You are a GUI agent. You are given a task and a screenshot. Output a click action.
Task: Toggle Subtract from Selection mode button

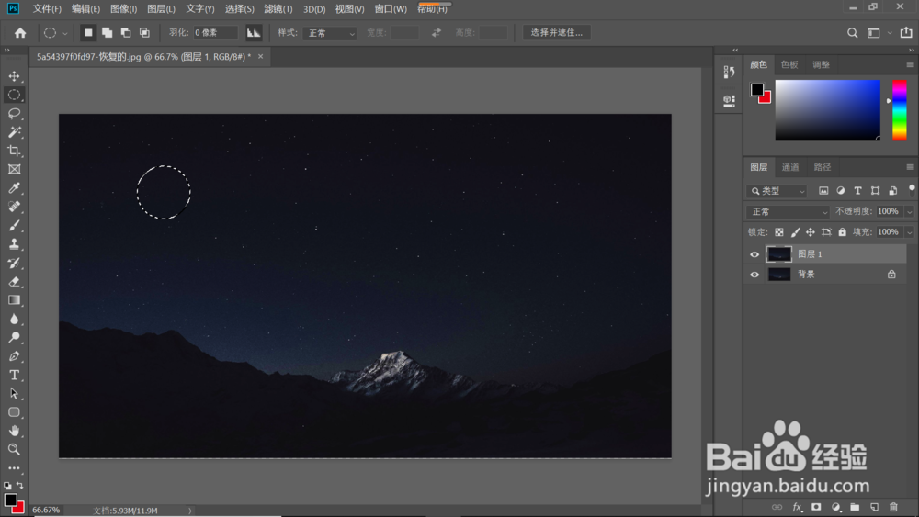pyautogui.click(x=126, y=33)
